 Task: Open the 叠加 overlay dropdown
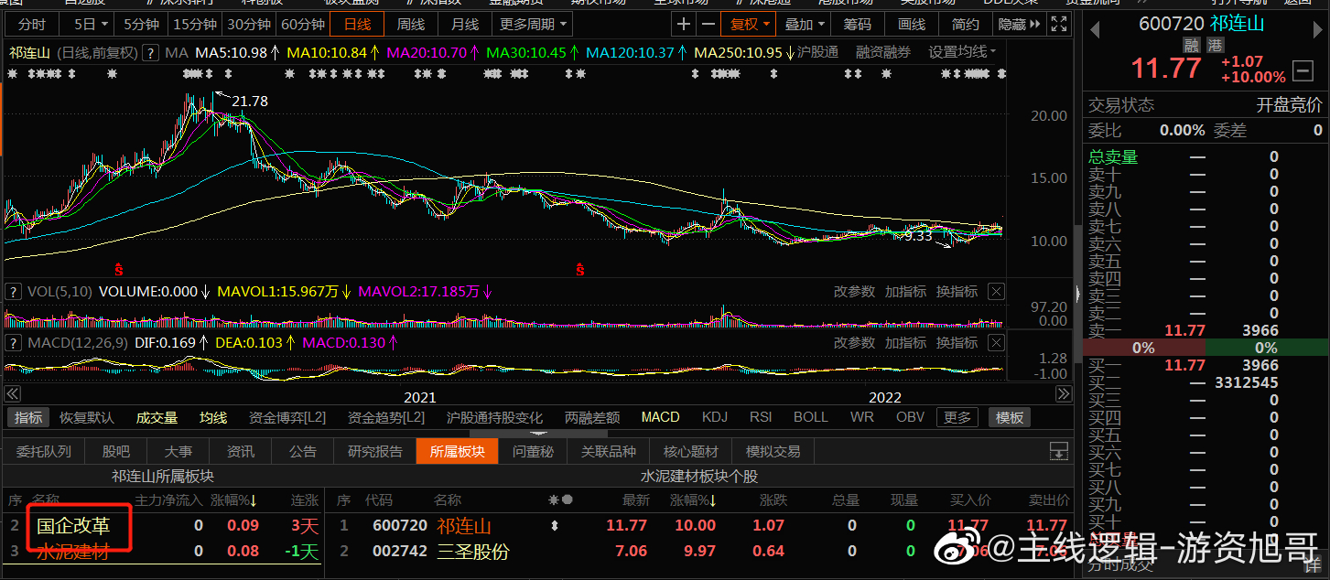805,24
